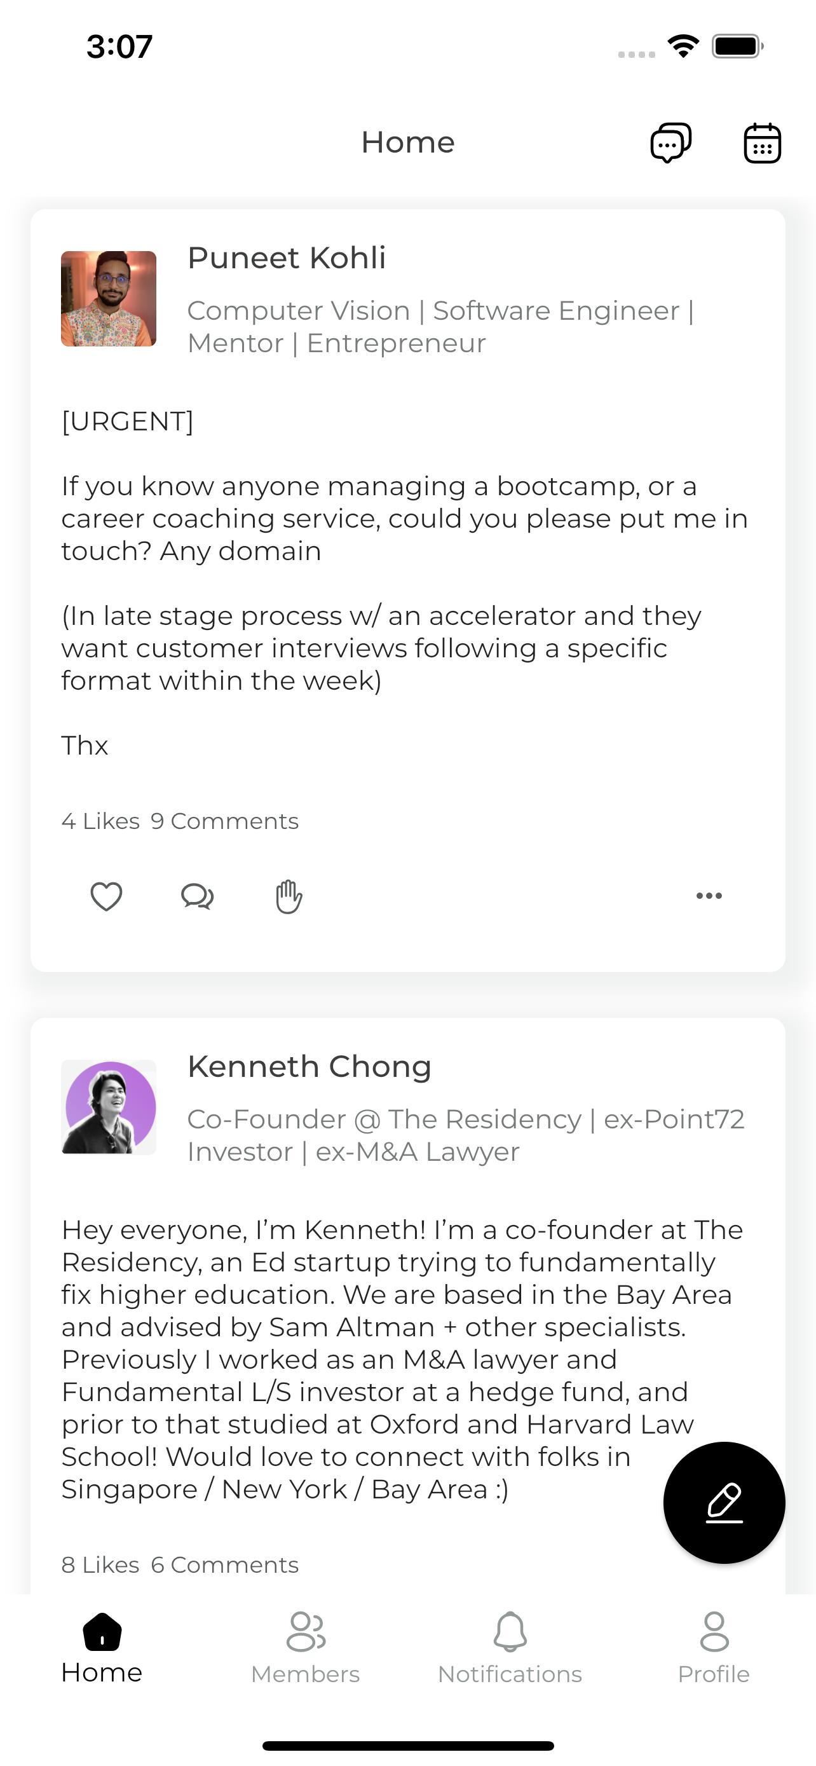Tap the raise hand icon
The width and height of the screenshot is (816, 1766).
tap(289, 896)
